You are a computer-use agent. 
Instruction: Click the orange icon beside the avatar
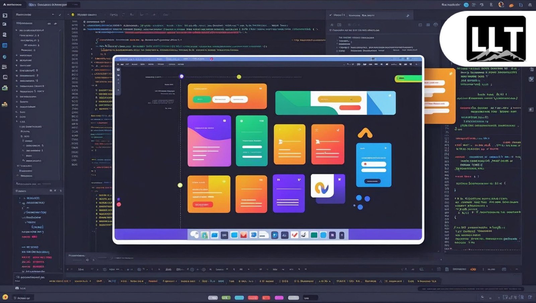point(511,5)
